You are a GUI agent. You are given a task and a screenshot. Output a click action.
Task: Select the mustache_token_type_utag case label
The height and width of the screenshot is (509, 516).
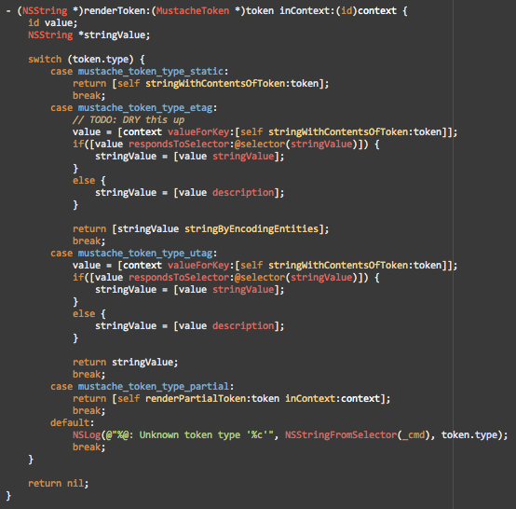[x=145, y=254]
